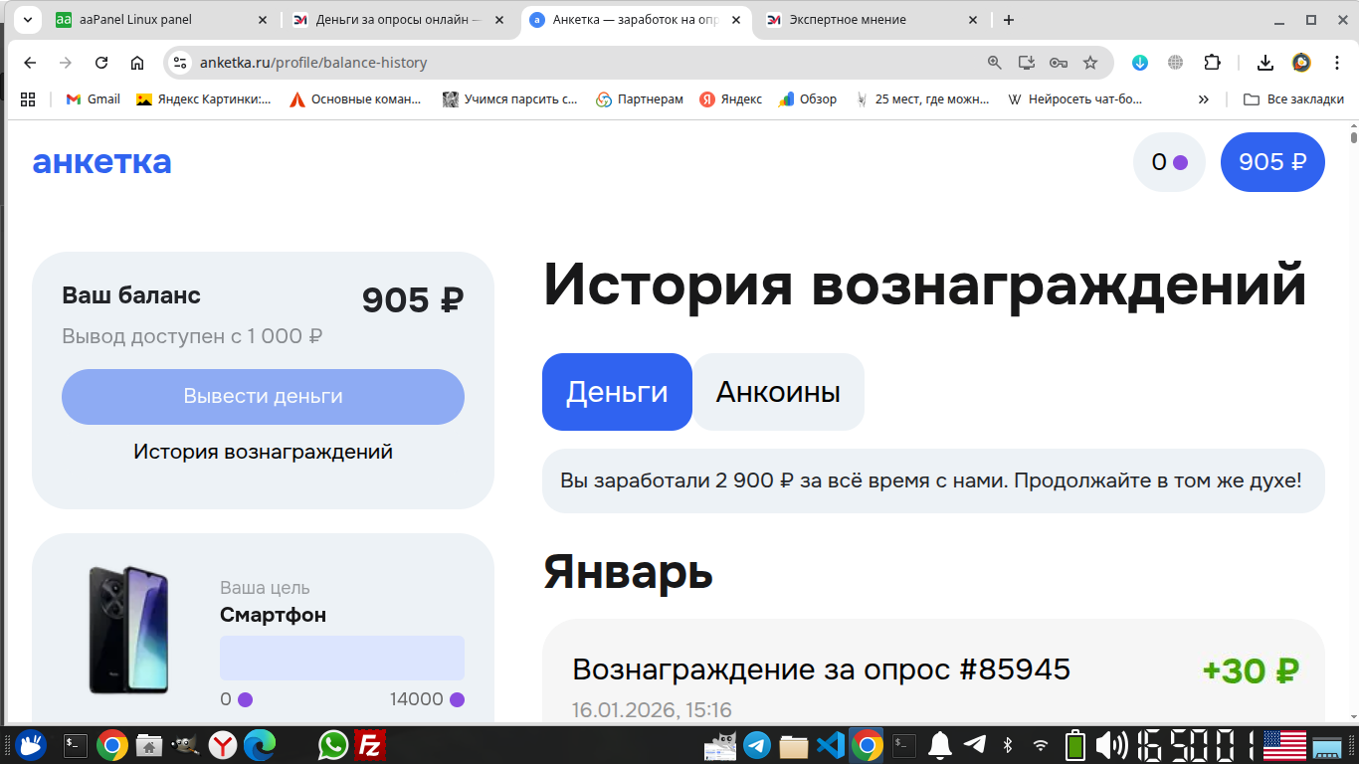Click the Смартфон goal progress bar
Image resolution: width=1359 pixels, height=764 pixels.
[341, 658]
